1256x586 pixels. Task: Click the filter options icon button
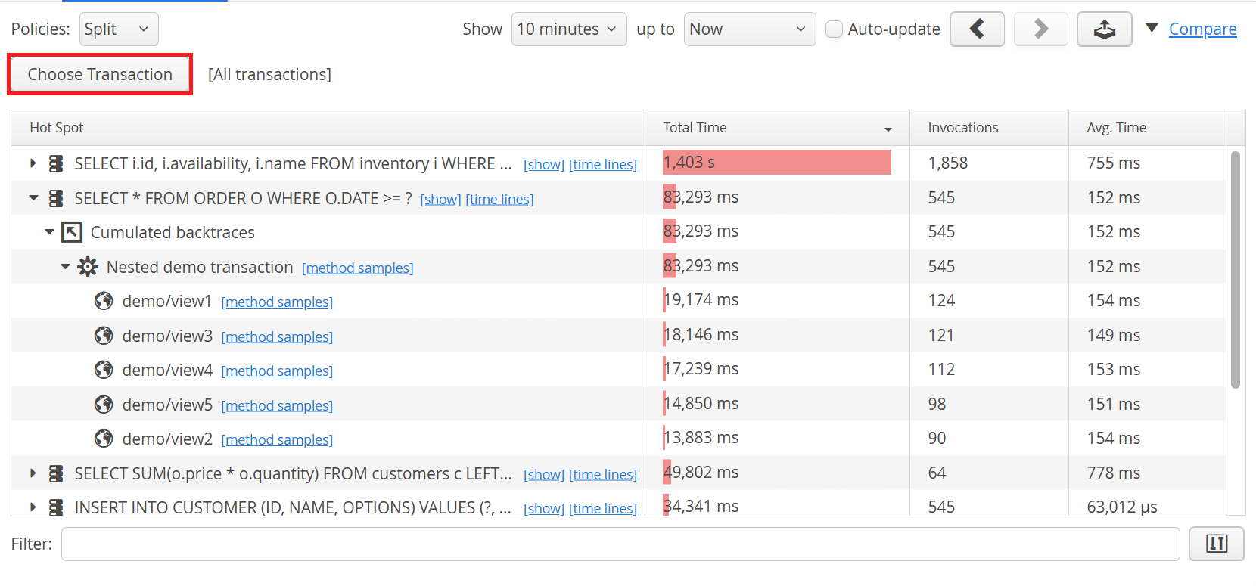[x=1216, y=544]
